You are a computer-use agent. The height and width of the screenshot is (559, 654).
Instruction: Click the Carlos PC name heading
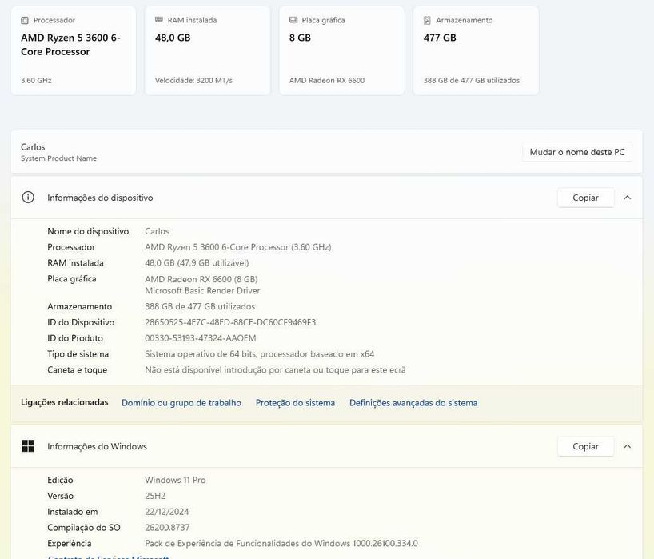point(33,147)
